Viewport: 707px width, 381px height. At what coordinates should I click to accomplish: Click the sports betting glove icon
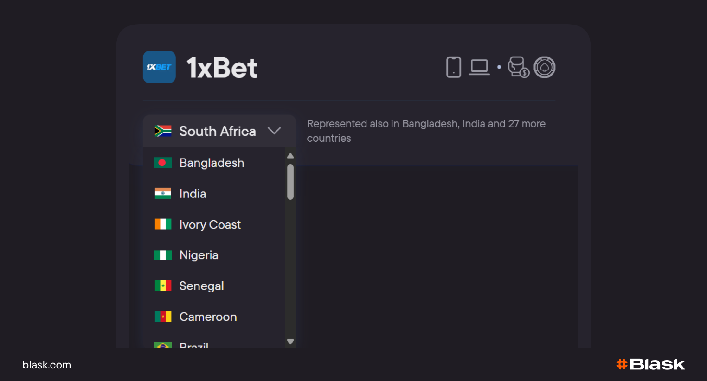coord(518,67)
